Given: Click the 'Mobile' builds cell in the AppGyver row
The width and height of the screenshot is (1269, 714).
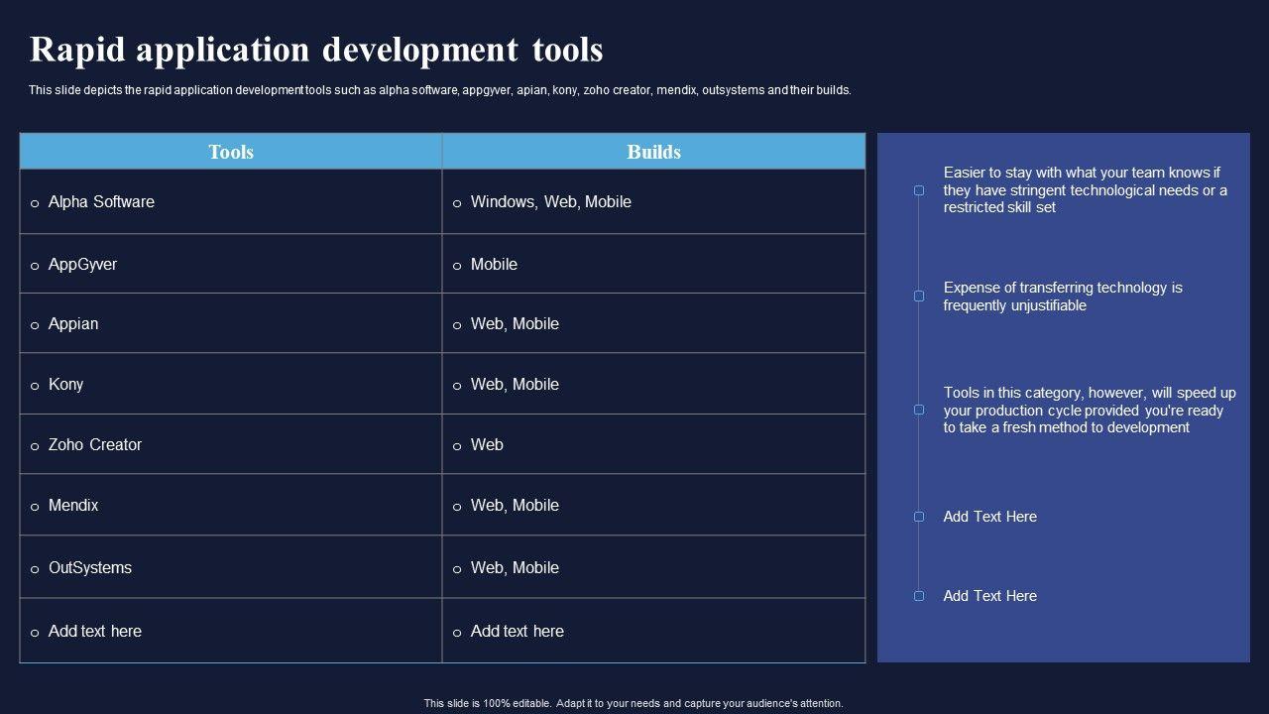Looking at the screenshot, I should pyautogui.click(x=653, y=264).
